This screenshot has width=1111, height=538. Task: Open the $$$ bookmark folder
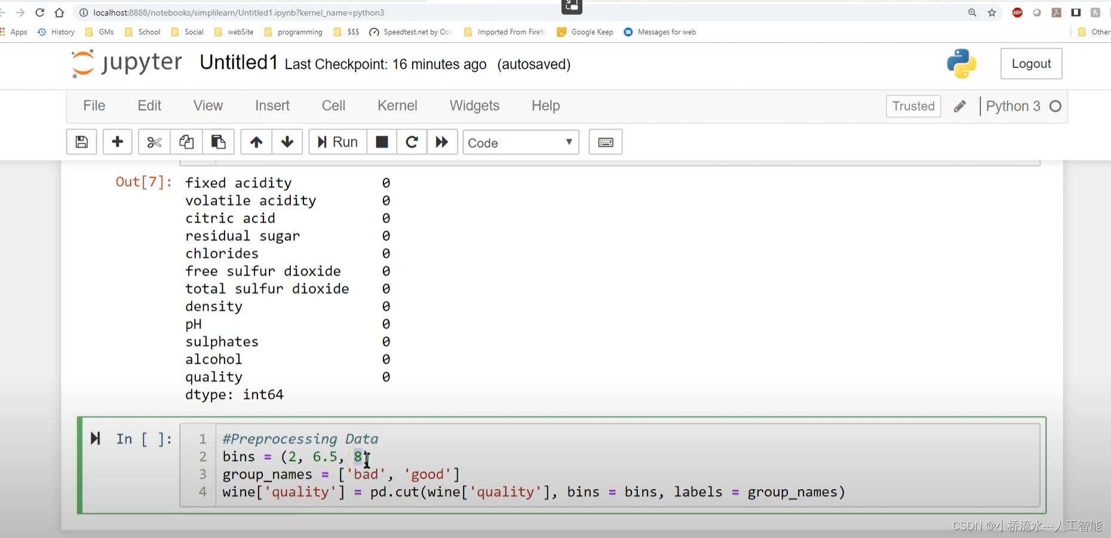[346, 32]
